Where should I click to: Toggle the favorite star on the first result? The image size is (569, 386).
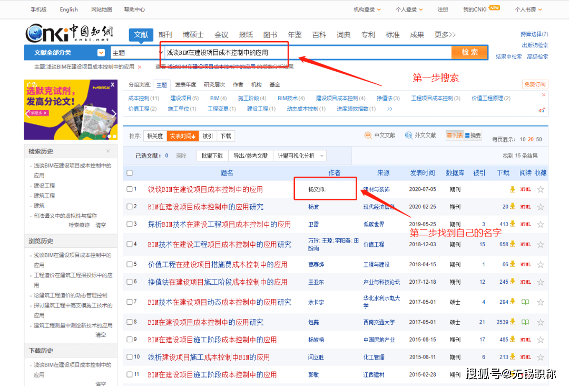tap(540, 189)
